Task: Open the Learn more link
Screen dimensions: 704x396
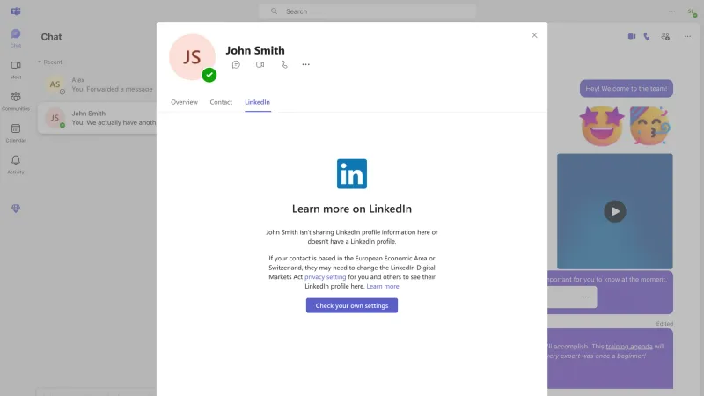Action: point(383,287)
